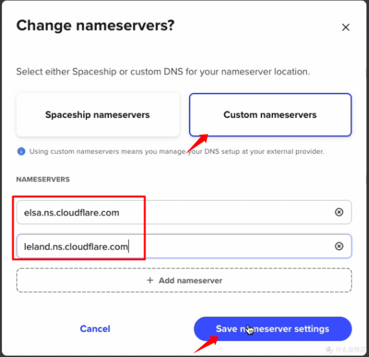
Task: Focus the leland.ns.cloudflare.com nameserver field
Action: pos(171,246)
